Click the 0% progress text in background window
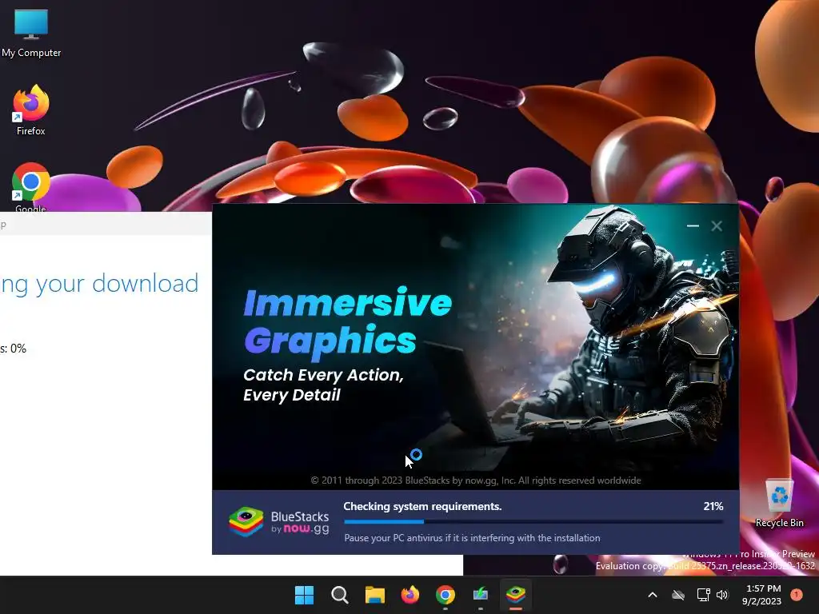 click(x=18, y=349)
